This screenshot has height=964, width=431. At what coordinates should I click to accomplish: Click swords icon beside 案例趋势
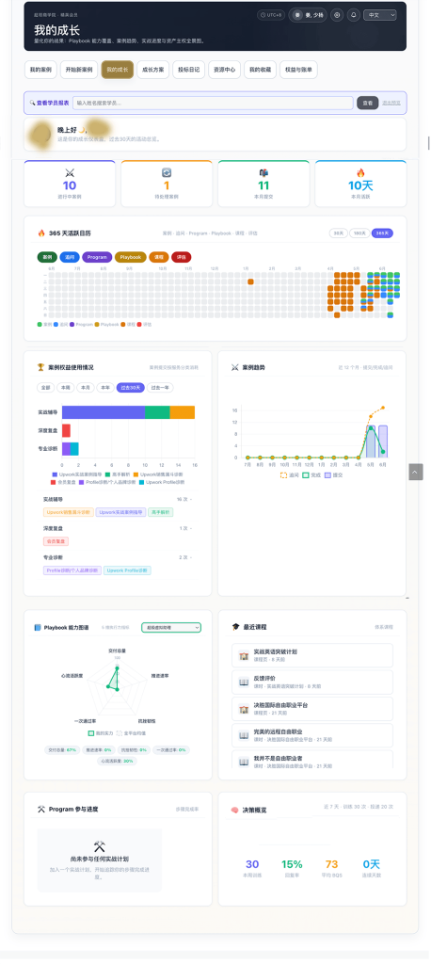pos(235,367)
